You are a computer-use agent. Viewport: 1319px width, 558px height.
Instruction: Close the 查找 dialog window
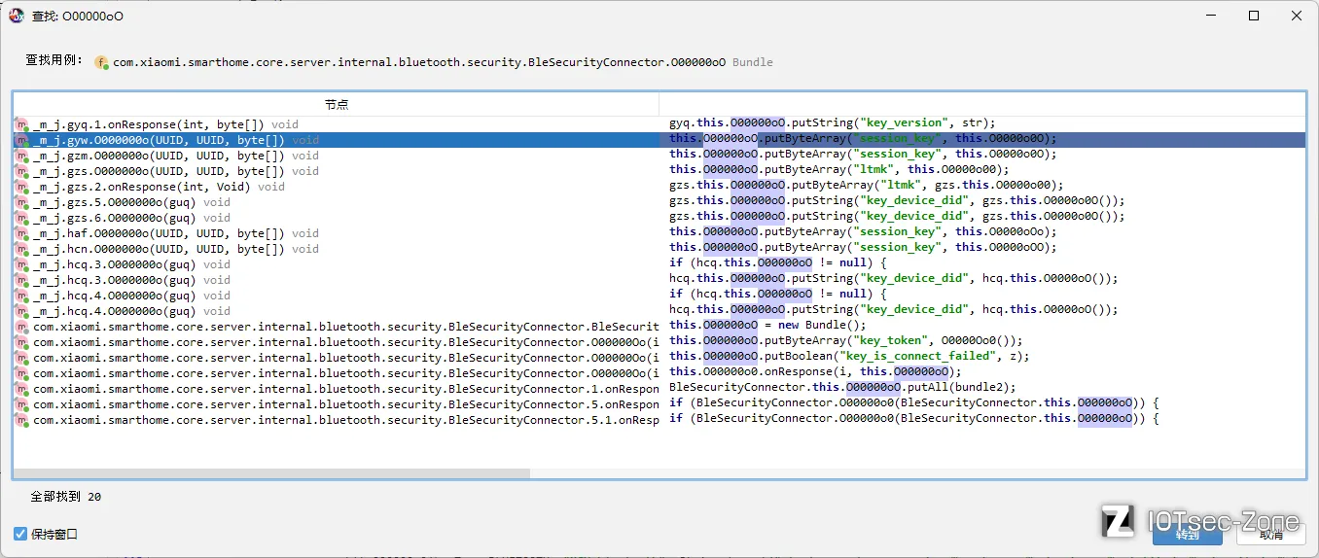point(1297,16)
